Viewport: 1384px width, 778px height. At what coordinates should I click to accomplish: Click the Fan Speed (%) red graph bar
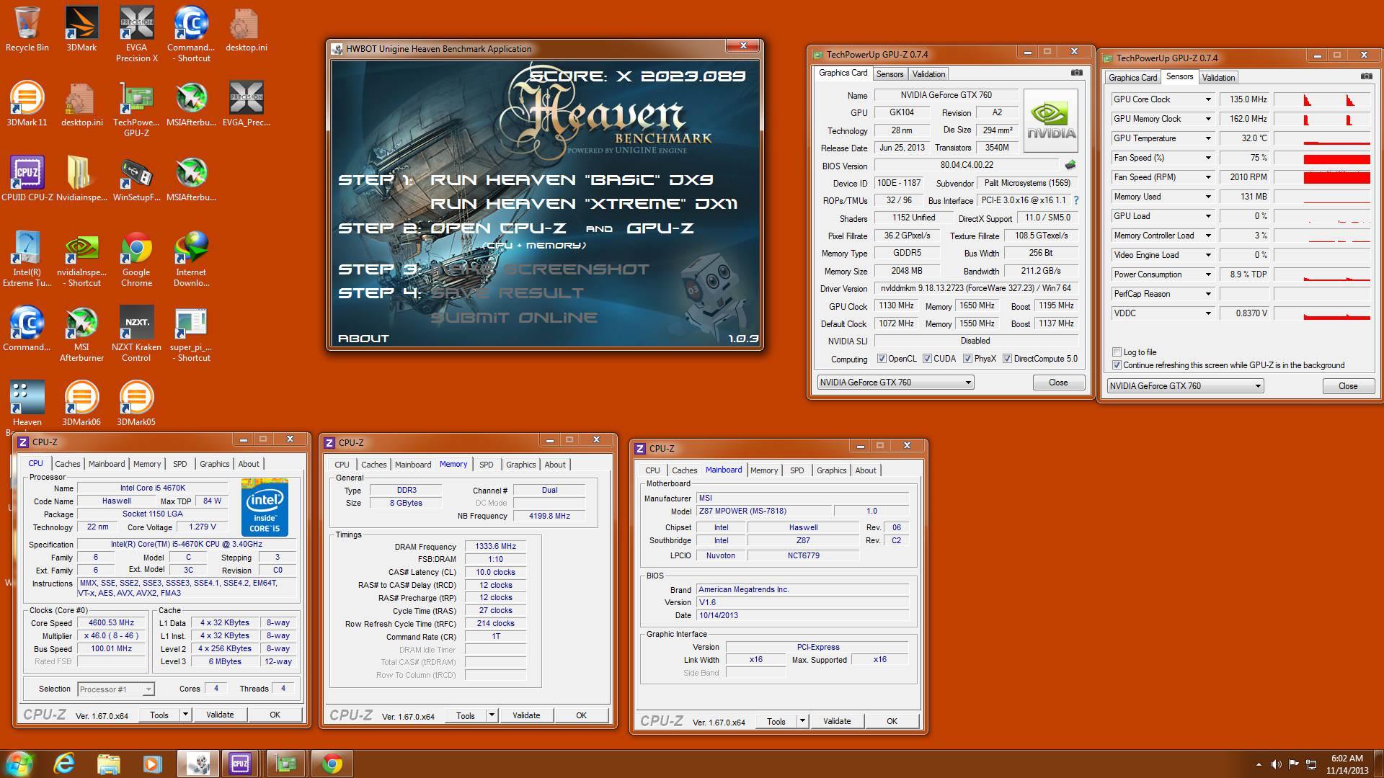pos(1336,158)
